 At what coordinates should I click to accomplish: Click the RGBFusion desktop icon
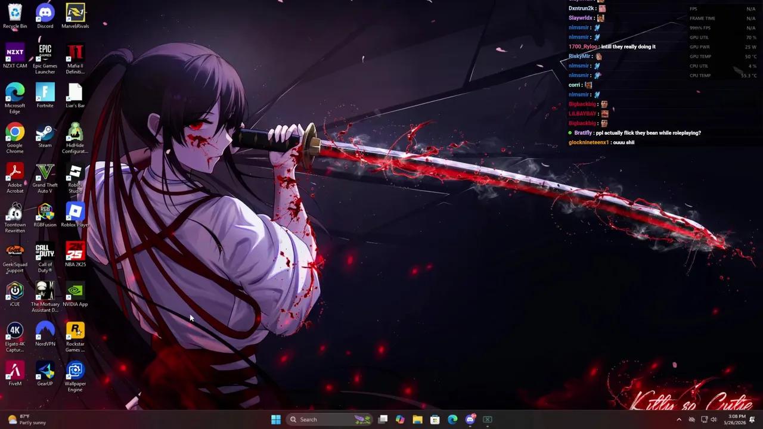pos(45,215)
